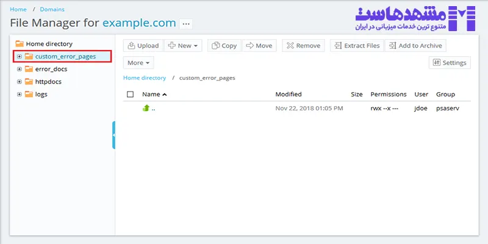488x244 pixels.
Task: Click the Remove button
Action: (x=304, y=46)
